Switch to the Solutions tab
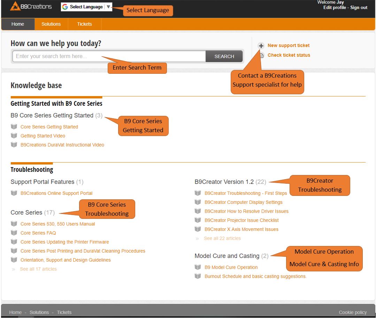This screenshot has height=318, width=376. [x=51, y=24]
